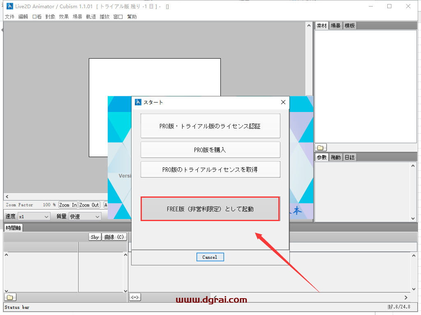Viewport: 421px width, 315px height.
Task: Switch to the 参數 tab
Action: click(322, 157)
